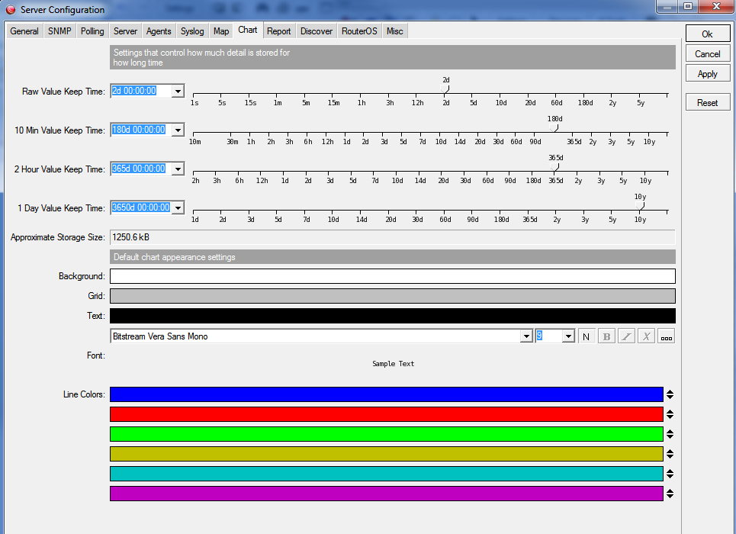The height and width of the screenshot is (534, 736).
Task: Pick the white Background color swatch
Action: click(393, 276)
